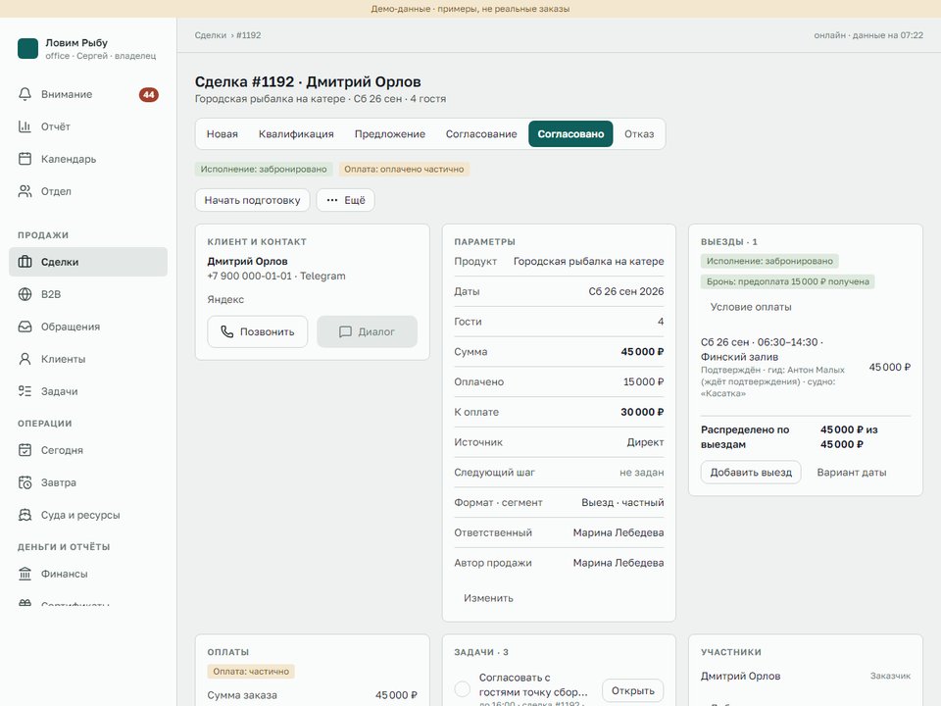Click the Отчёт chart icon
This screenshot has height=706, width=941.
pos(25,126)
